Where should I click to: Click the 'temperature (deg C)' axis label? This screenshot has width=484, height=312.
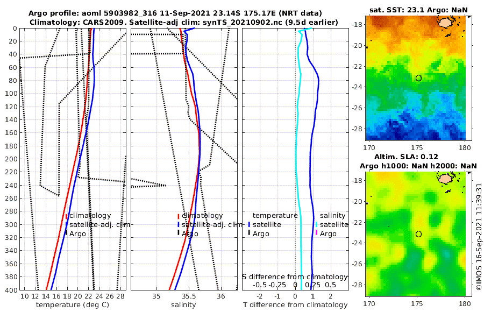(x=73, y=305)
